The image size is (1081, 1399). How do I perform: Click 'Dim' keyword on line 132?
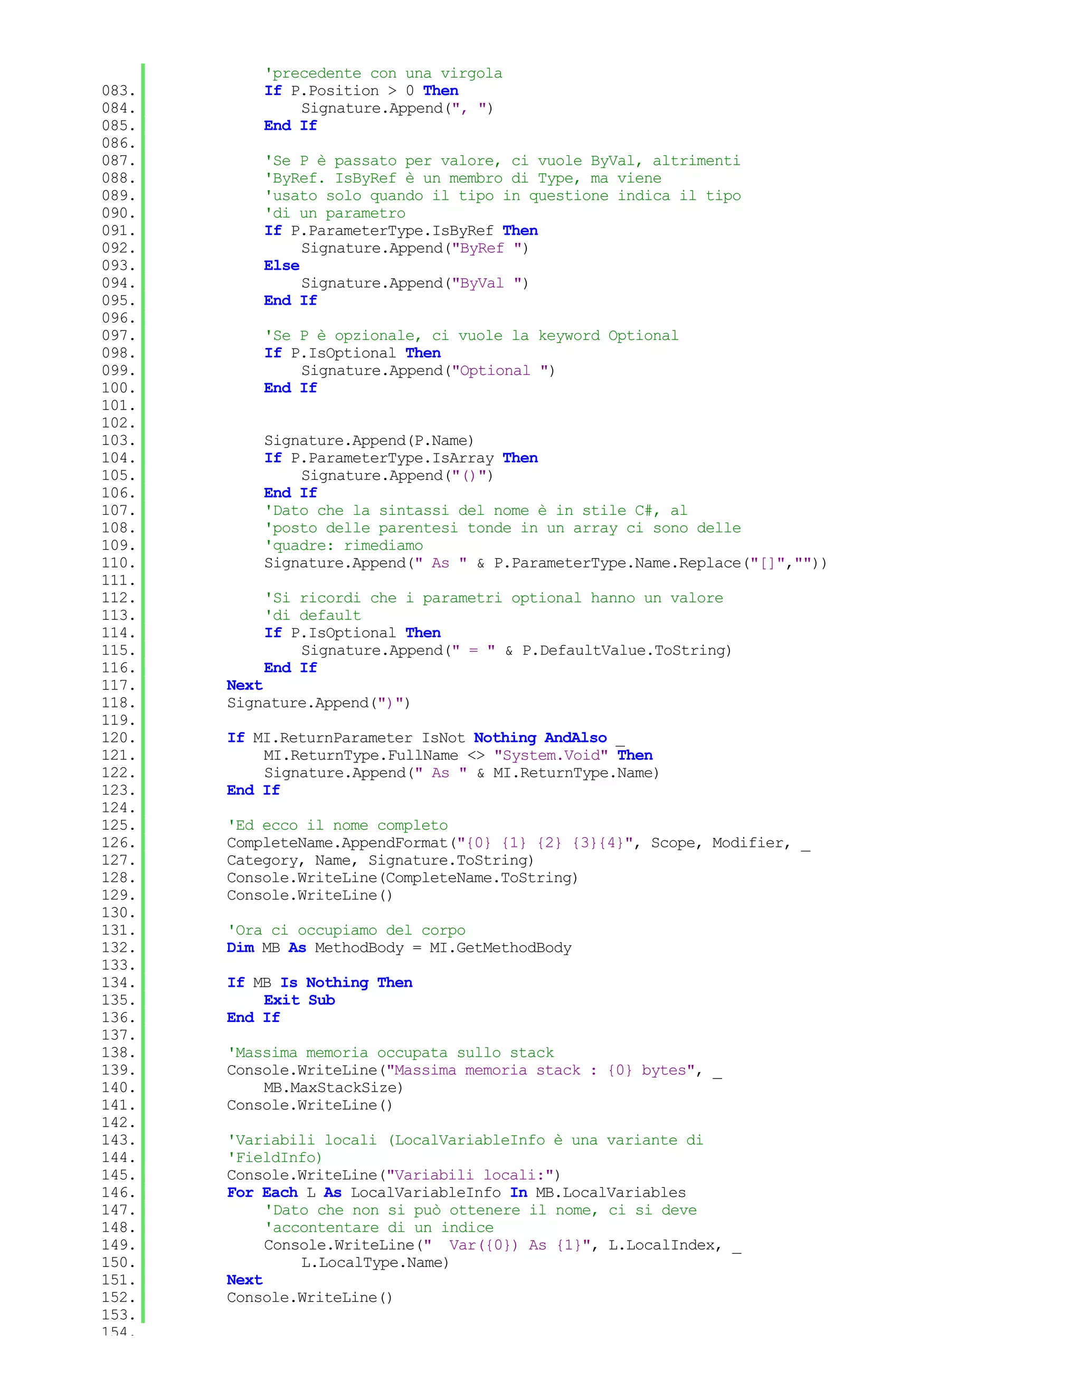(x=240, y=948)
